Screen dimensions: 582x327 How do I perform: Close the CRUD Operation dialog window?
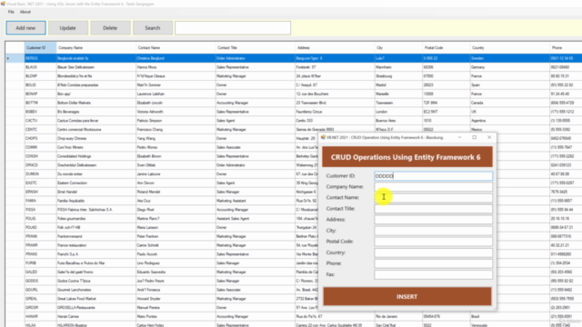click(489, 137)
